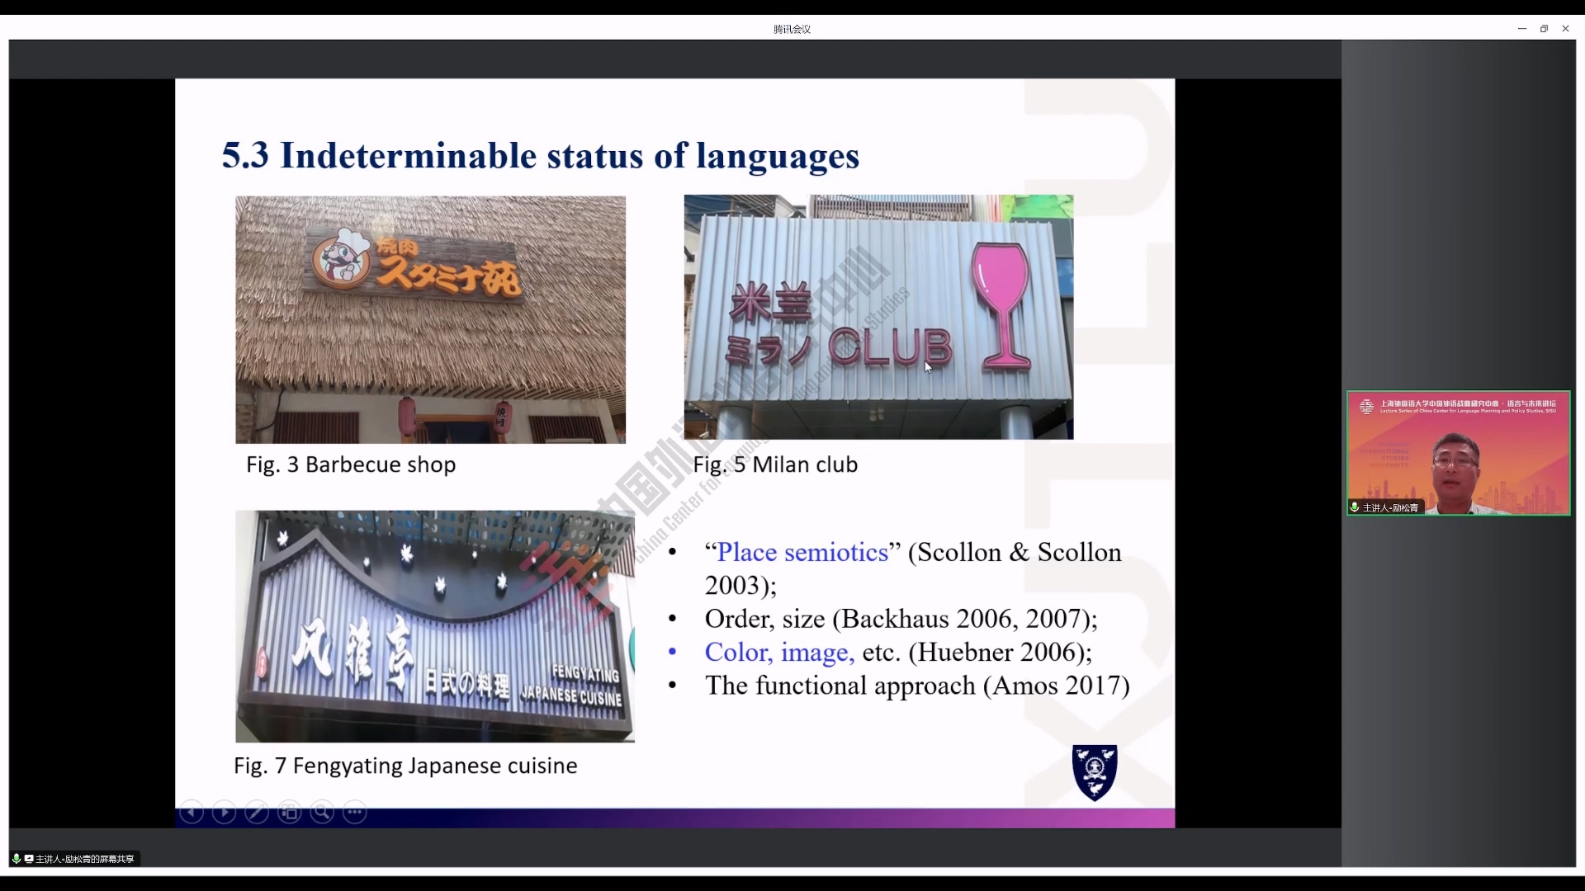Click the next slide arrow icon
The height and width of the screenshot is (891, 1585).
[x=224, y=813]
